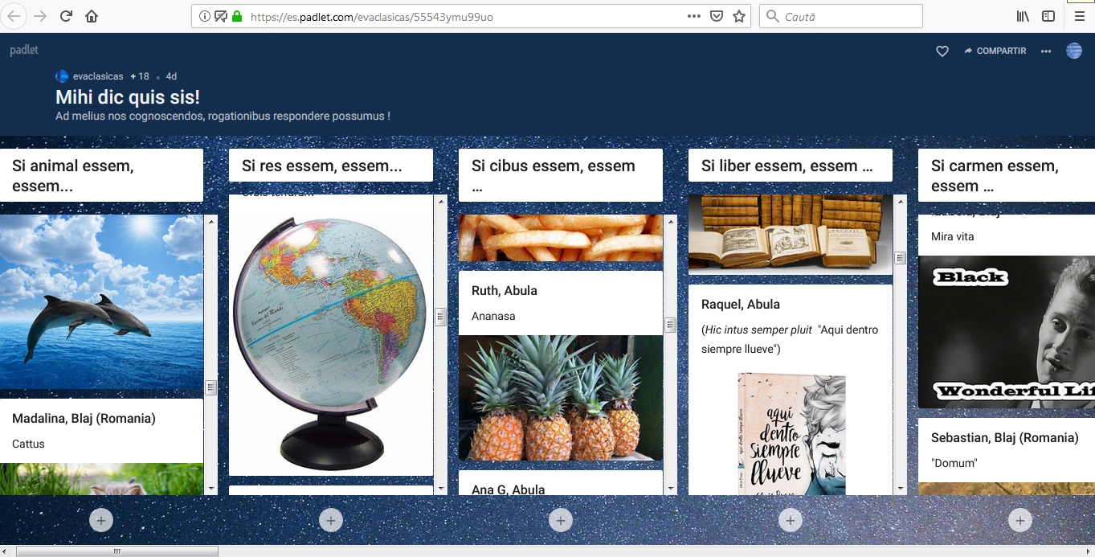Viewport: 1095px width, 557px height.
Task: Open the pineapple image in Ruth's post
Action: (x=560, y=398)
